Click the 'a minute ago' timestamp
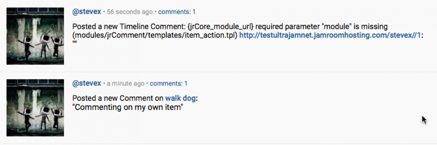437x145 pixels. [126, 84]
